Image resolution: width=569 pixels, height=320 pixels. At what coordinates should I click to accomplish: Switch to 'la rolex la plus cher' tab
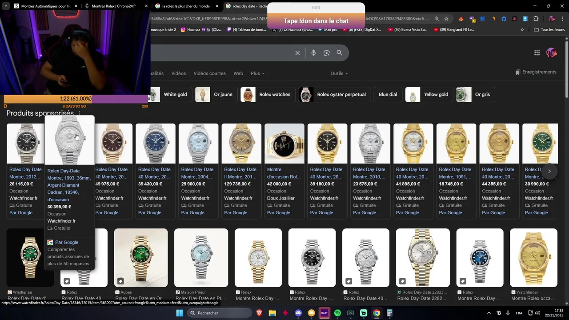186,6
